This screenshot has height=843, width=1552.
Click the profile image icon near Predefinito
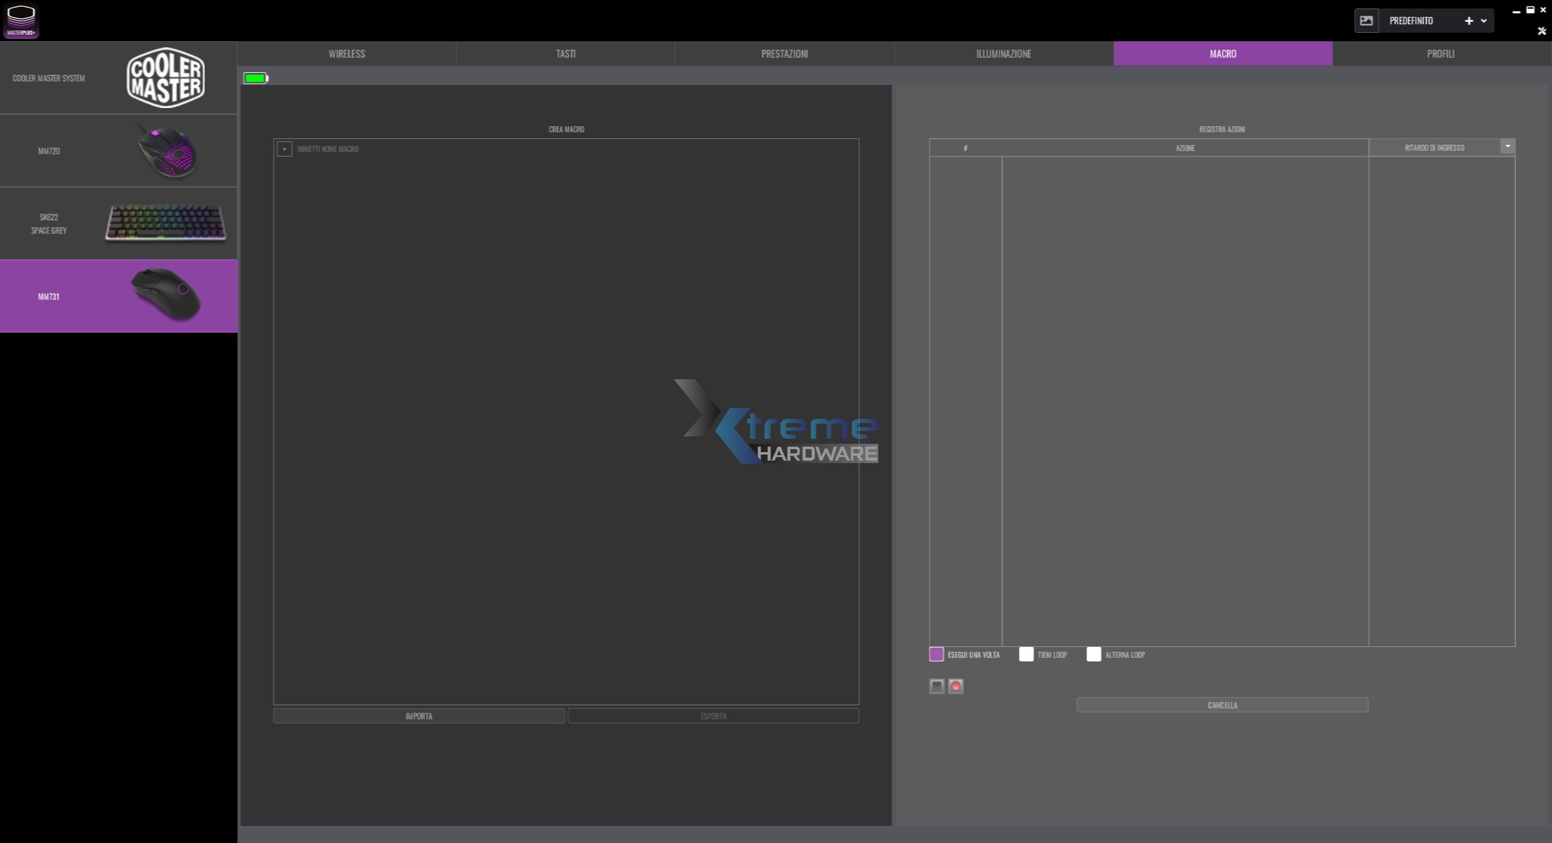(x=1366, y=21)
